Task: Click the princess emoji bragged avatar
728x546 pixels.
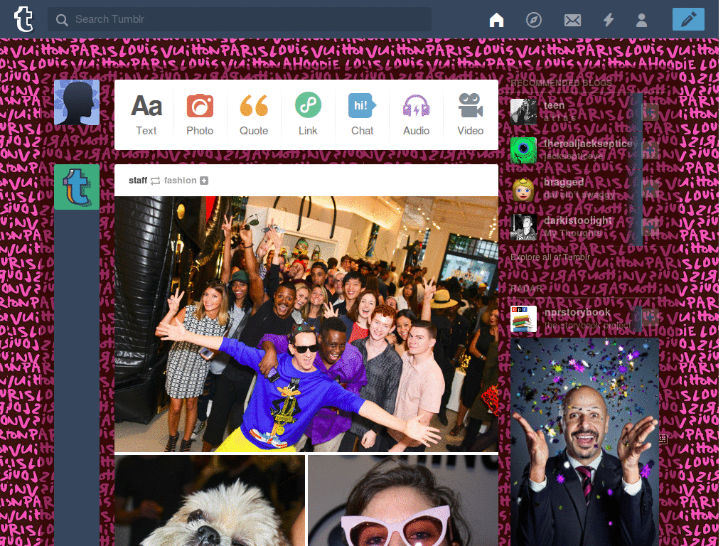Action: point(523,188)
